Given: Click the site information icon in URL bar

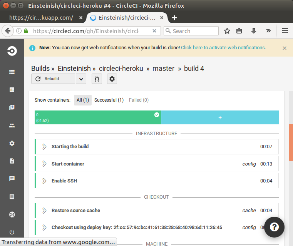Looking at the screenshot, I should 19,31.
